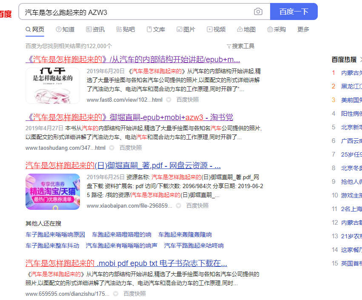Click related search 车子跑起来整车抖动
Image resolution: width=362 pixels, height=300 pixels.
(x=52, y=246)
